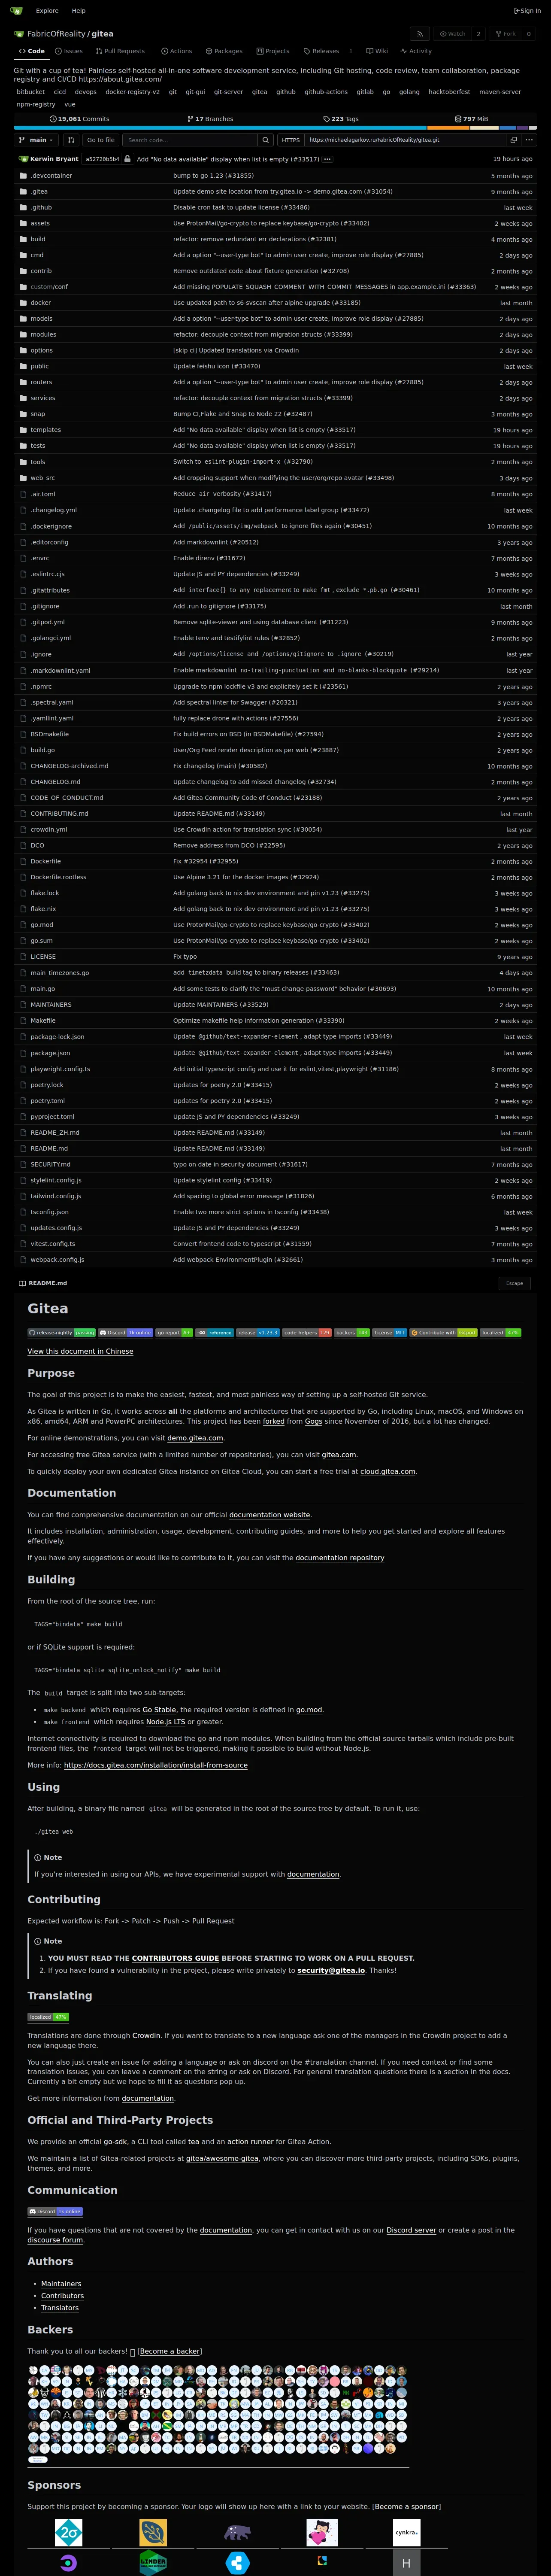Open the Issues tab
551x2576 pixels.
69,51
